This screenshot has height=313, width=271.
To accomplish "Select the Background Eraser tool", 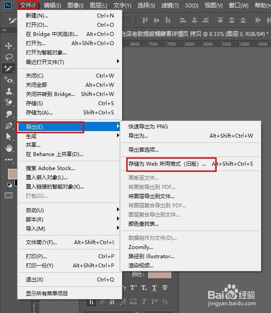I will (x=9, y=103).
